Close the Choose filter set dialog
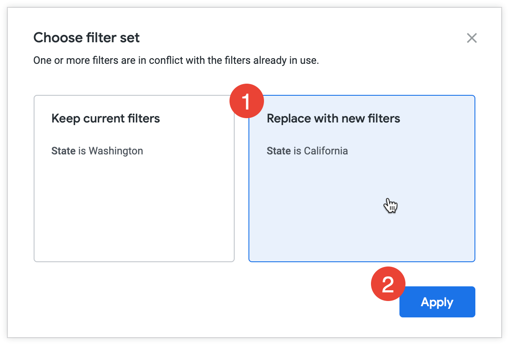509x345 pixels. (x=471, y=38)
